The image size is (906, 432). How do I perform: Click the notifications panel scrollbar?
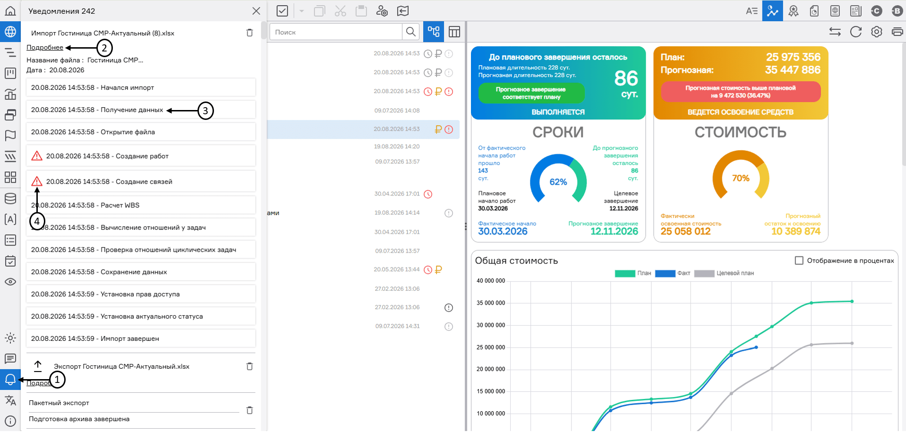[x=264, y=30]
